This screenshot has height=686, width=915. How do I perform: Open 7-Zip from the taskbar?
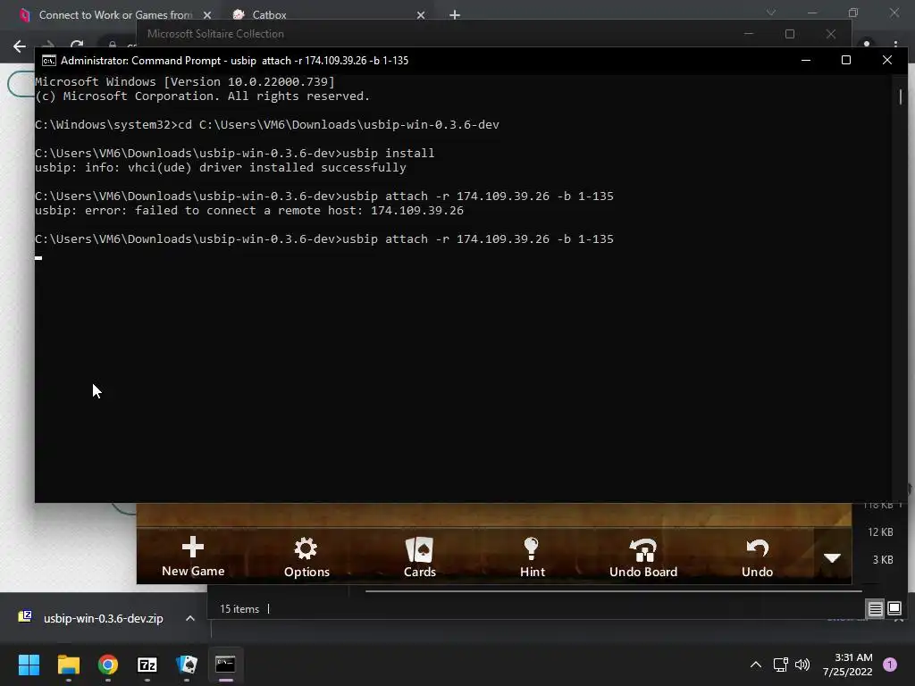click(x=147, y=665)
